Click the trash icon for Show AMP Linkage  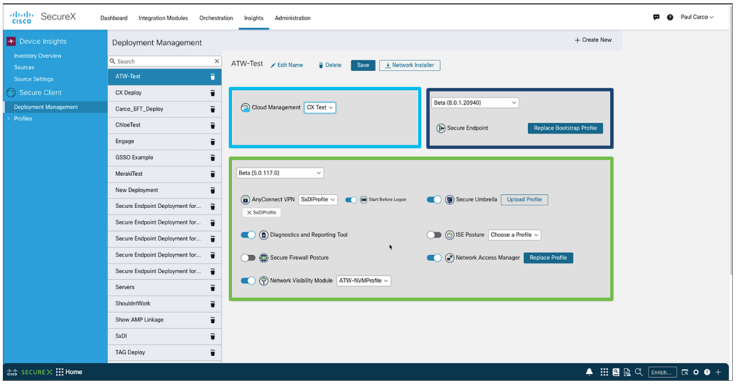click(x=213, y=320)
